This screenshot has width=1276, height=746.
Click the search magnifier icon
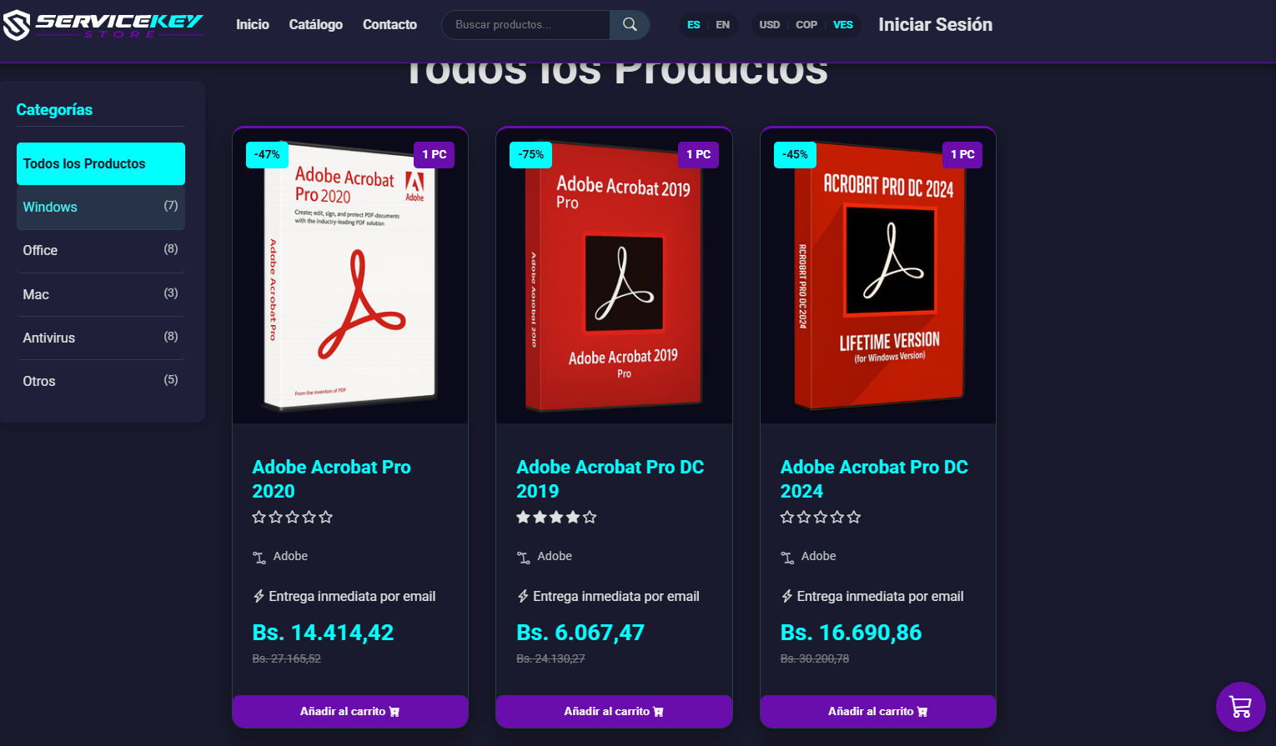(630, 25)
